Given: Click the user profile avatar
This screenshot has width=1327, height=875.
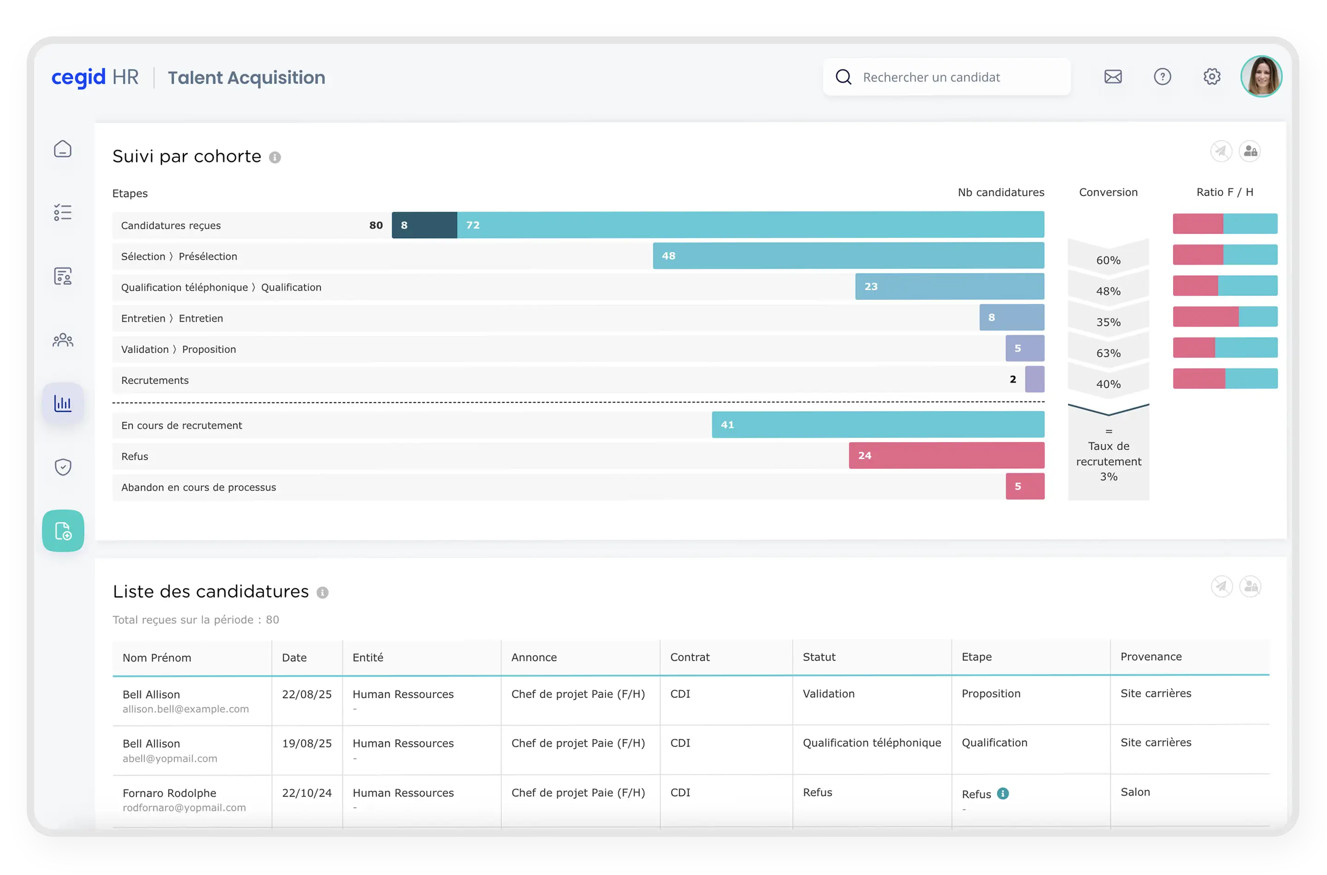Looking at the screenshot, I should point(1261,77).
